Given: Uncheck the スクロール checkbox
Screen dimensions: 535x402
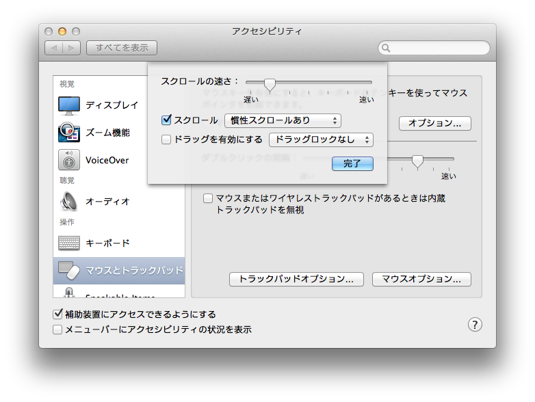Looking at the screenshot, I should pyautogui.click(x=166, y=120).
